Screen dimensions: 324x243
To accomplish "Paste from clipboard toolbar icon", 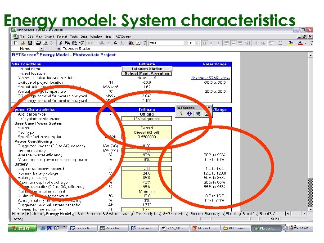I will click(74, 43).
